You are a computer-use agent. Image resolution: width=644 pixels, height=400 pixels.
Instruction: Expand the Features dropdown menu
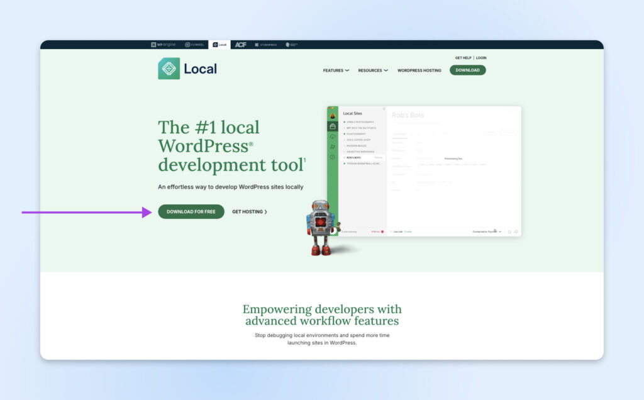click(336, 70)
